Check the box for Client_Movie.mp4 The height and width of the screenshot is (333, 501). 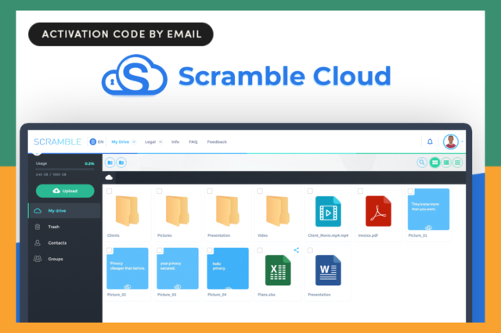(310, 191)
